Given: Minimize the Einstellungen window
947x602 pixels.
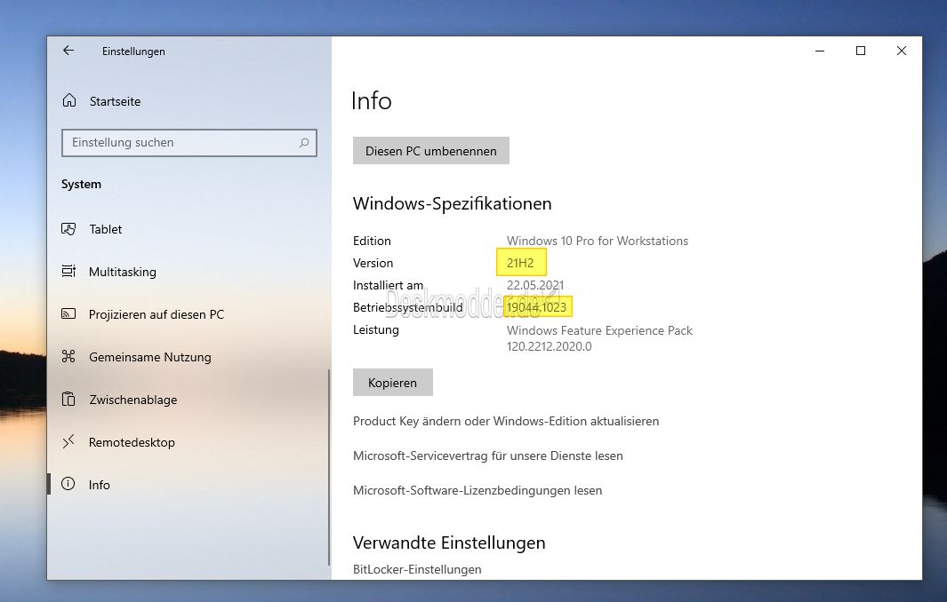Looking at the screenshot, I should [820, 51].
